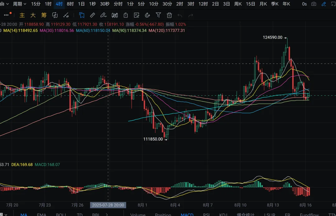Viewport: 336px width, 216px height.
Task: Switch to the 分时 timeframe
Action: 118,4
